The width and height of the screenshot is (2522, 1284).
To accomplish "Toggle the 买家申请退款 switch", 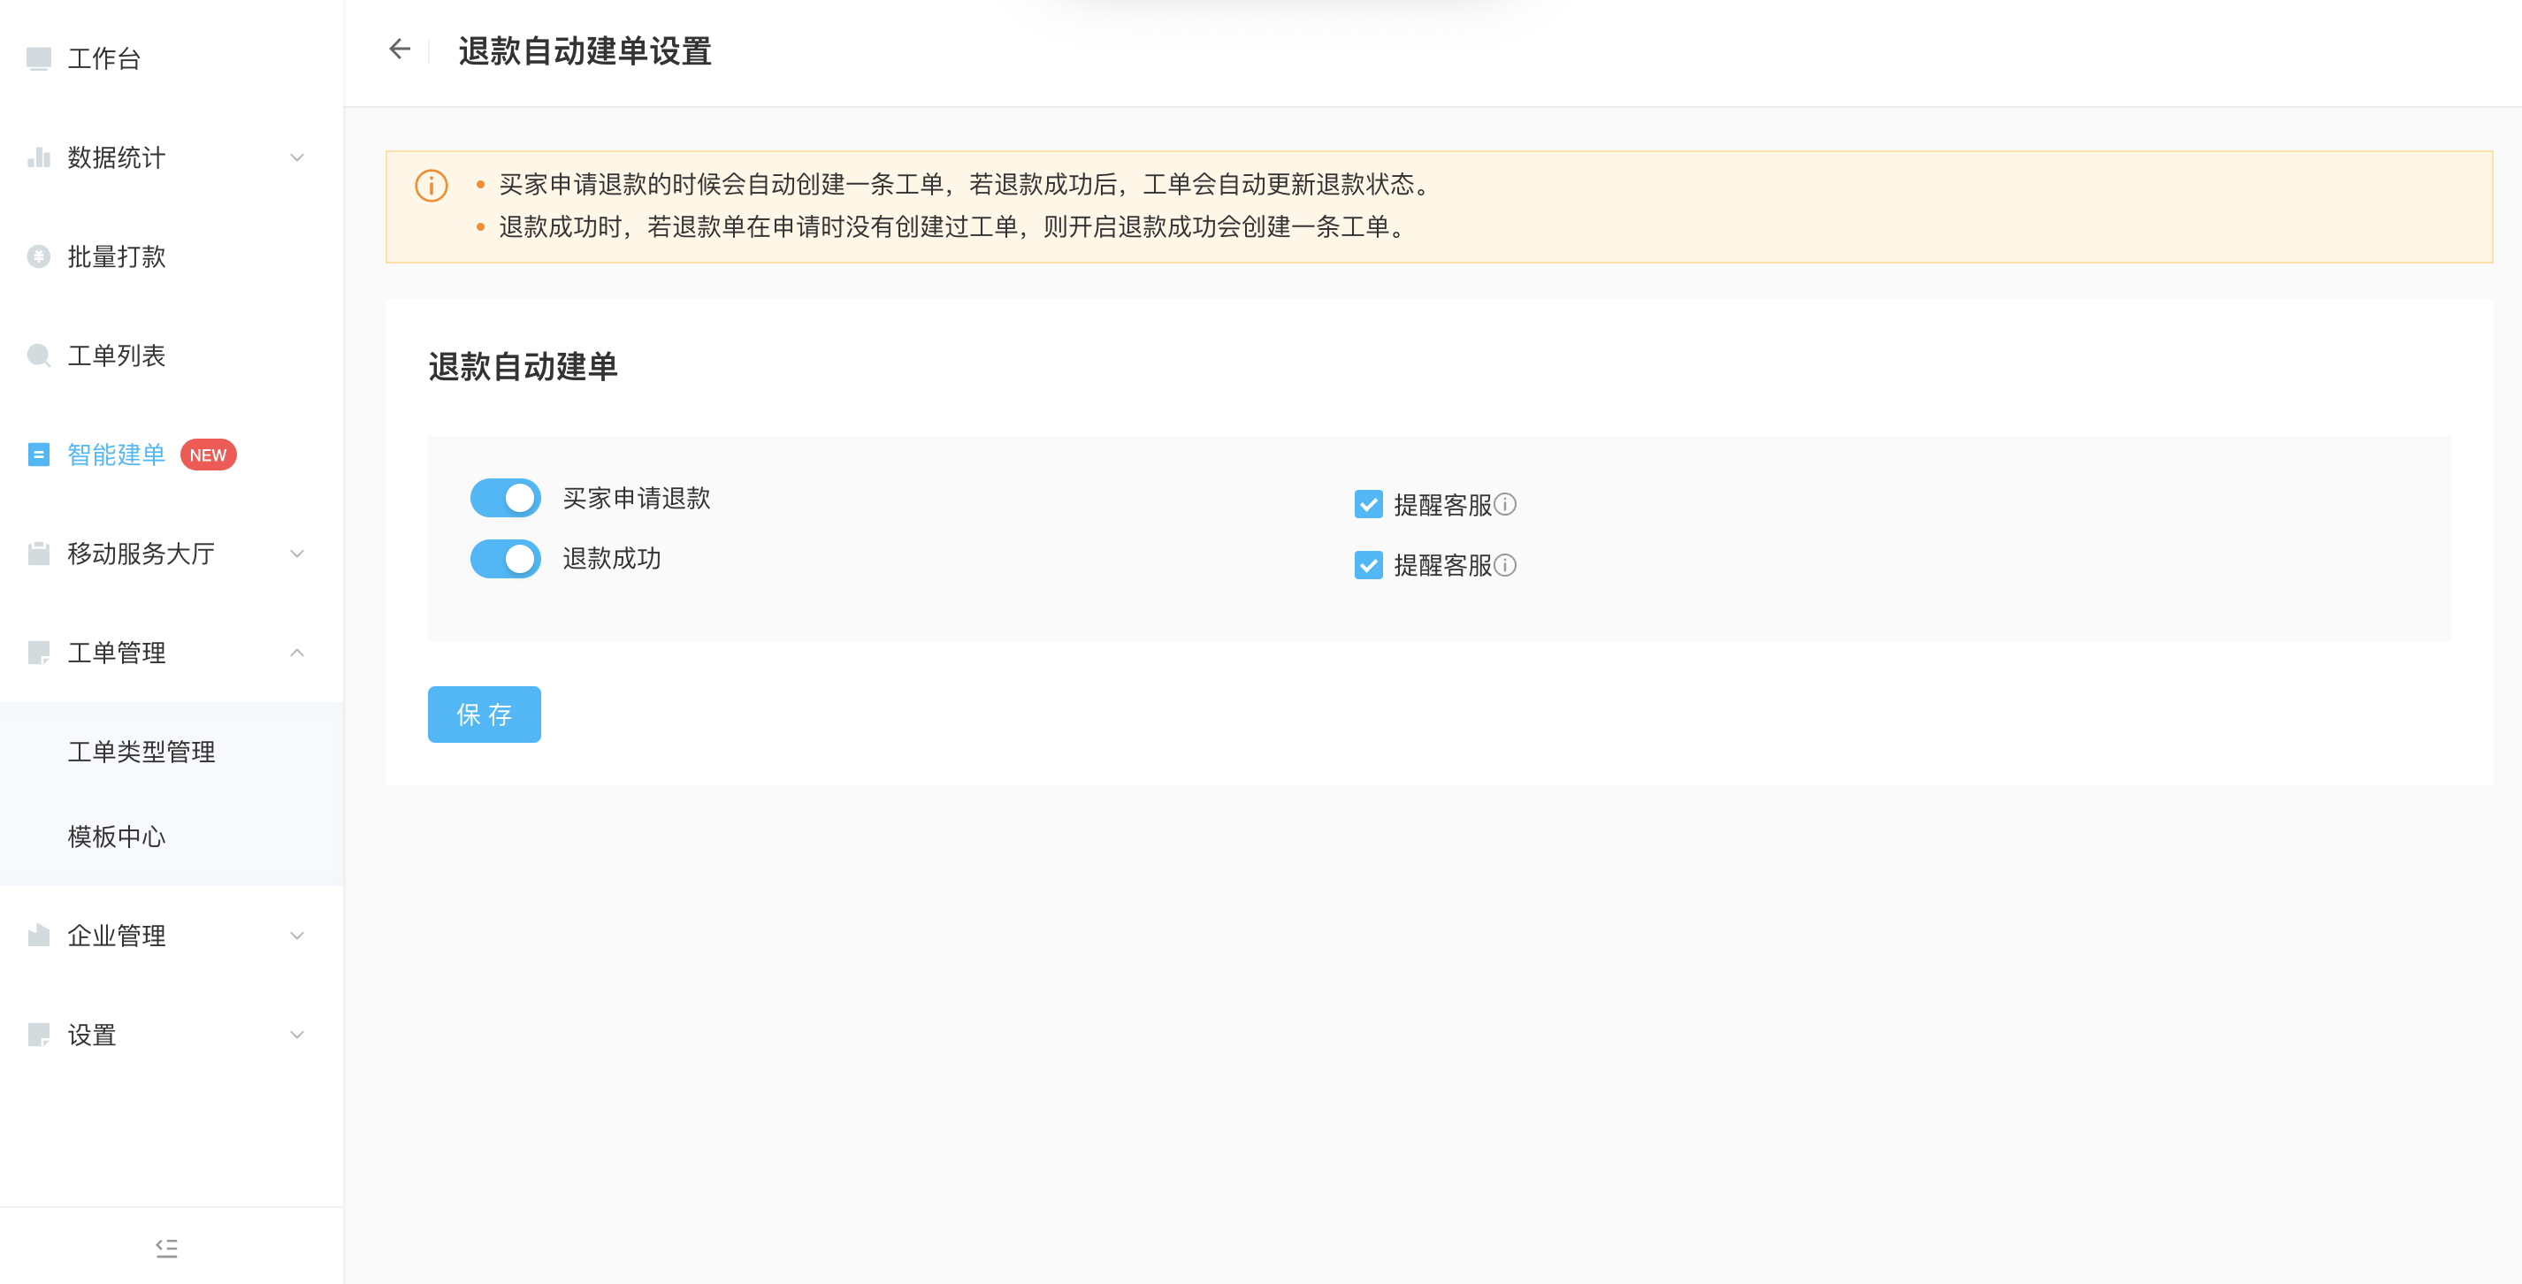I will tap(505, 498).
